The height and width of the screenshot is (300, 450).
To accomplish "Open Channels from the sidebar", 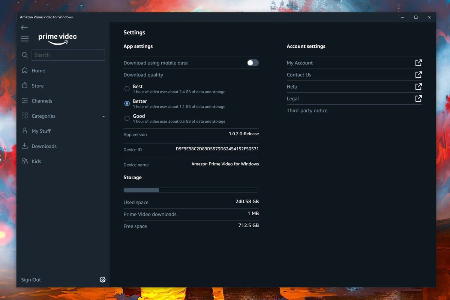I will pyautogui.click(x=42, y=101).
